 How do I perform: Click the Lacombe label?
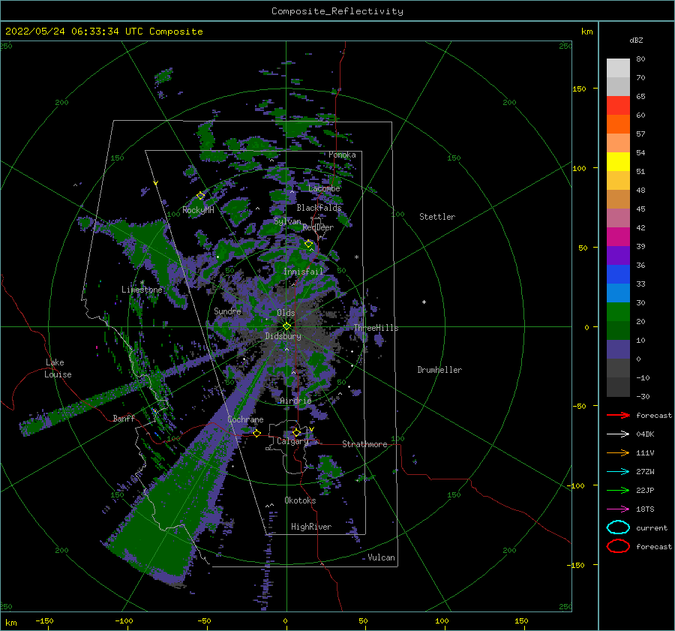coord(324,188)
